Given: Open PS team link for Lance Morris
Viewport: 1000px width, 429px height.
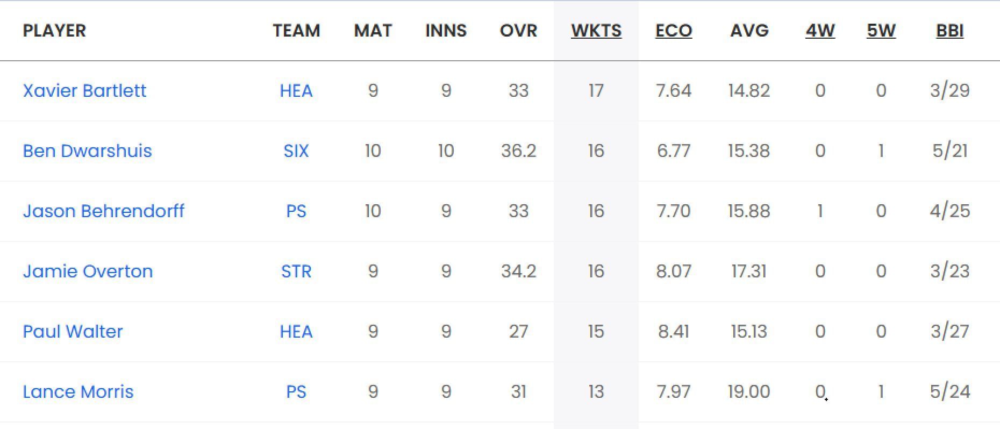Looking at the screenshot, I should click(x=296, y=391).
